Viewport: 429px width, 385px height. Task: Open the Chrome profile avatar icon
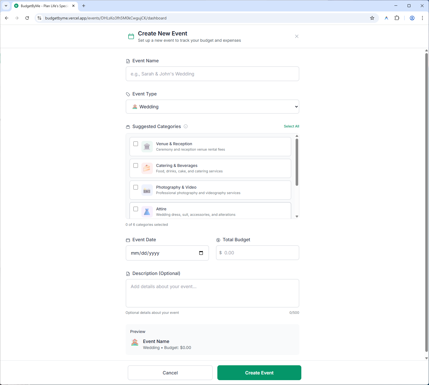click(x=412, y=18)
